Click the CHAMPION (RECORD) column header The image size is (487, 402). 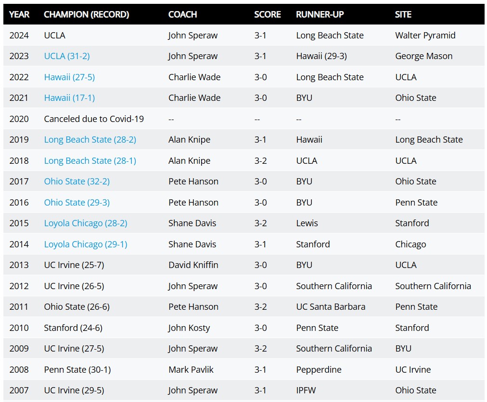tap(86, 14)
